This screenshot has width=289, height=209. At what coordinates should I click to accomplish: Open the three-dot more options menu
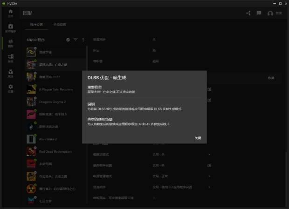click(x=83, y=40)
